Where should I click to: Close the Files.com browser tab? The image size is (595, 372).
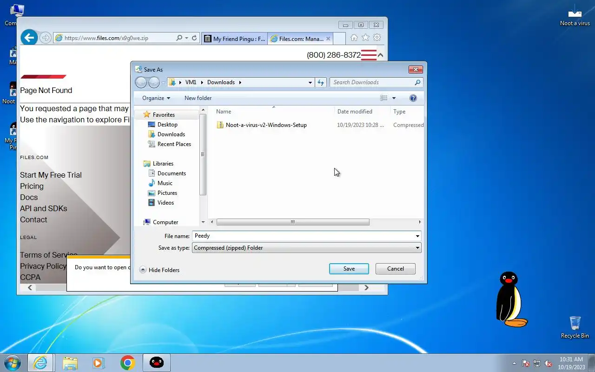[328, 39]
